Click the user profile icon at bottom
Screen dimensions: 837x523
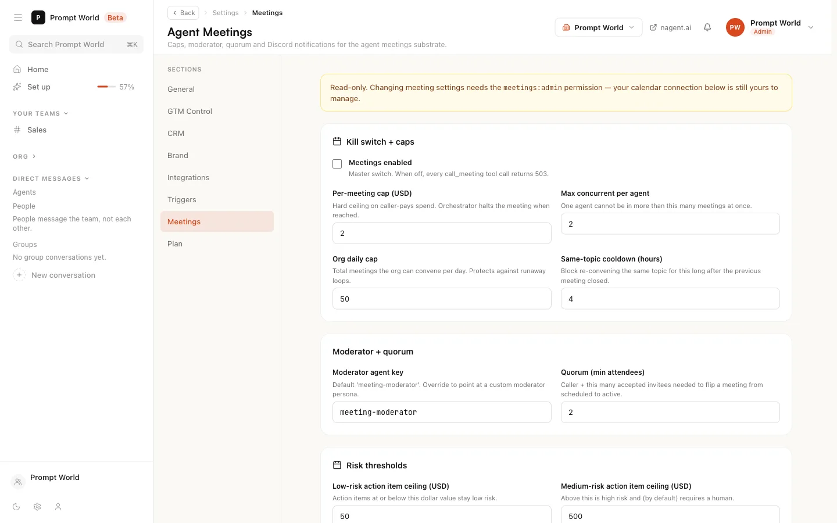[x=58, y=507]
